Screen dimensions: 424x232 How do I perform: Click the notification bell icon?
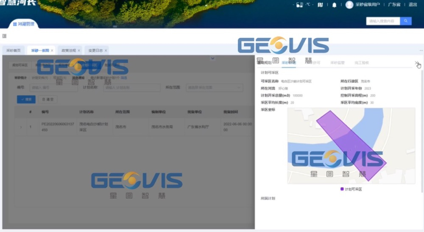[334, 5]
